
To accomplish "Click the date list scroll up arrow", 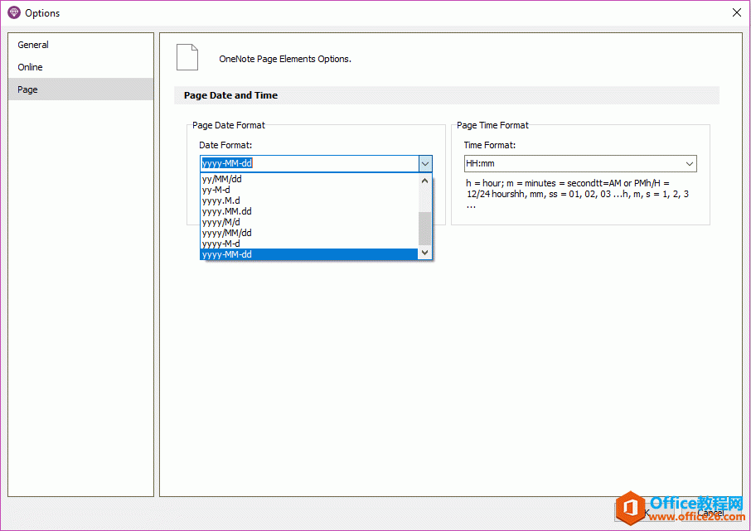I will [425, 181].
